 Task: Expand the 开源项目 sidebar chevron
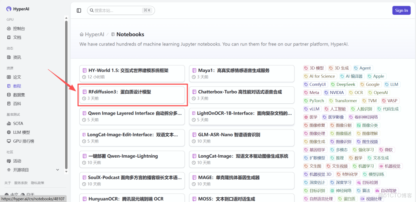(57, 170)
